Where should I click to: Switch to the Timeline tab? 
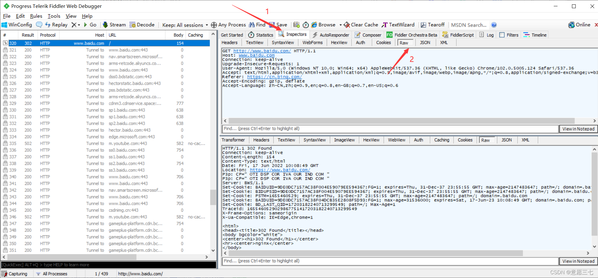pyautogui.click(x=535, y=35)
